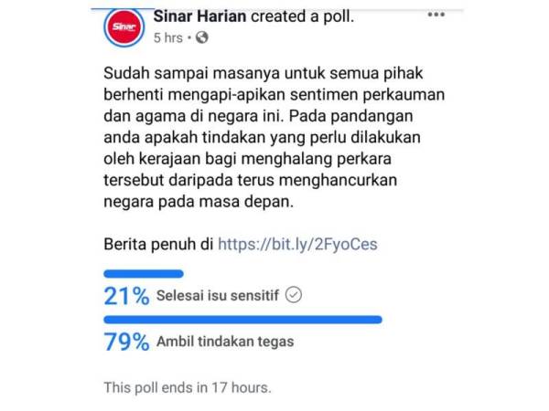Click the 79% poll result bar

[x=242, y=320]
